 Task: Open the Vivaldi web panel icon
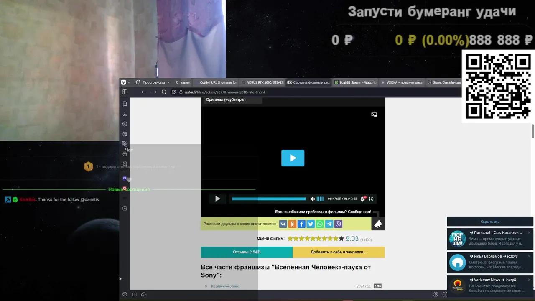(125, 188)
